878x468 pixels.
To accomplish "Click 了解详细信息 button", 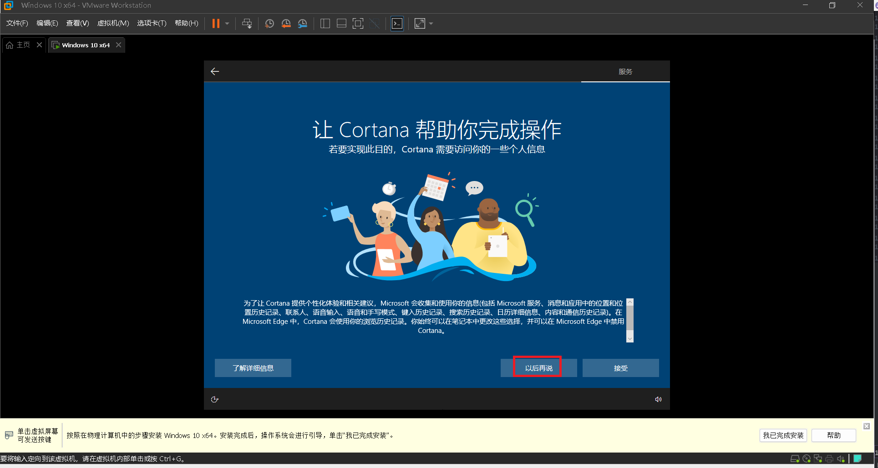I will click(253, 368).
